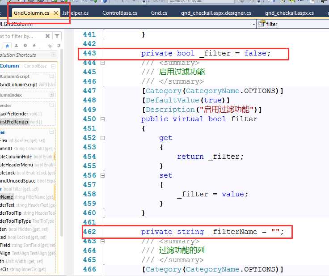Select the Unit Width property item
The image size is (329, 276).
21,262
